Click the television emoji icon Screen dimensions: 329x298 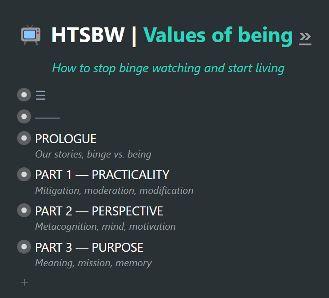[31, 35]
